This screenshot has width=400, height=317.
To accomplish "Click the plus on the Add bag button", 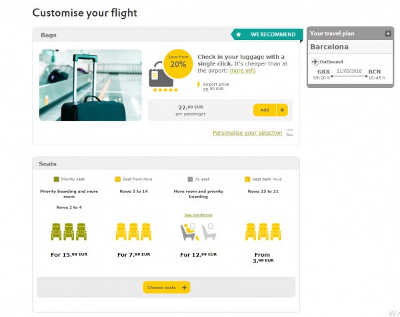I will [282, 110].
